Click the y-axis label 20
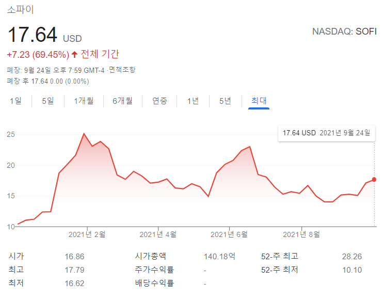The width and height of the screenshot is (384, 299). point(11,165)
